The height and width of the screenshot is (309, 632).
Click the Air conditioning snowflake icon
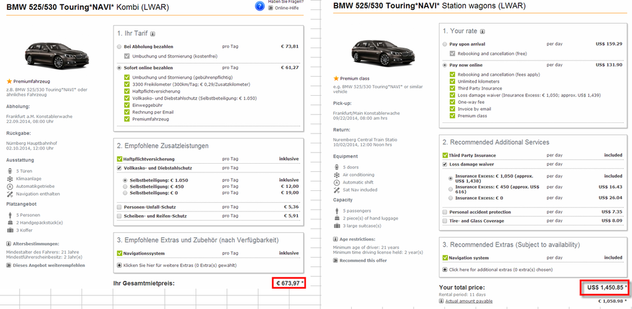coord(336,175)
